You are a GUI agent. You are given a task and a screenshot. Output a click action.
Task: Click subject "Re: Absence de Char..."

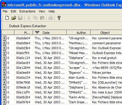coord(107,87)
